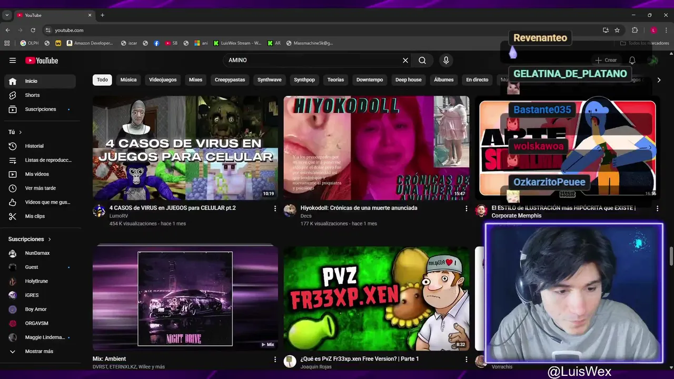Open NunDarnax channel subscription
The height and width of the screenshot is (379, 674).
(x=40, y=253)
